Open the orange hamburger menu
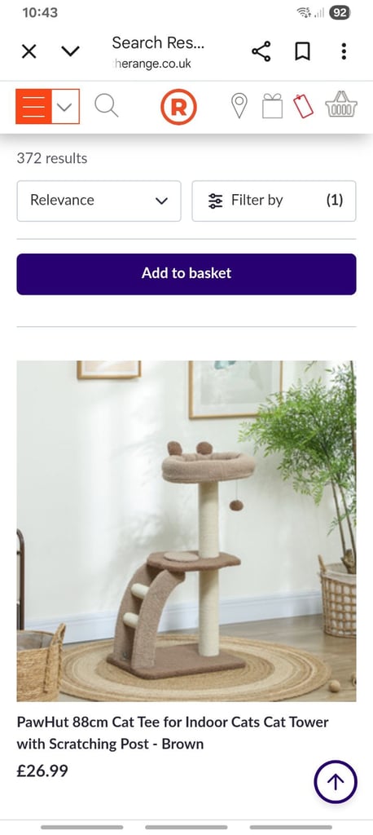The width and height of the screenshot is (373, 835). coord(34,107)
